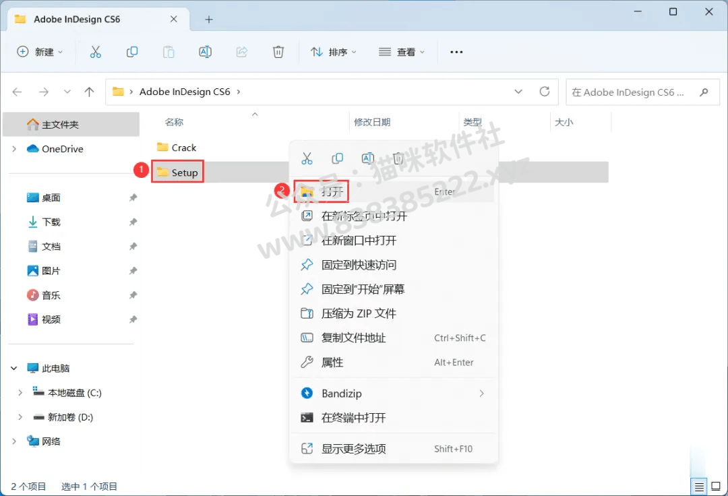Viewport: 728px width, 496px height.
Task: Select 属性 in the context menu
Action: click(393, 363)
